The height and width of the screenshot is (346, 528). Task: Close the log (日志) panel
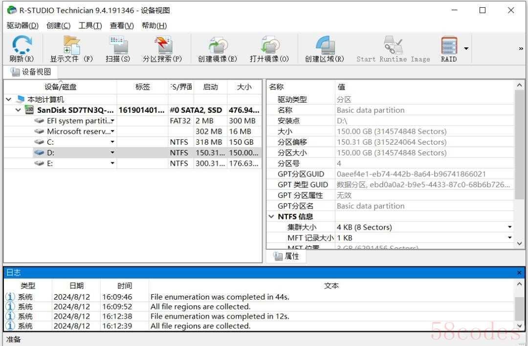(519, 273)
